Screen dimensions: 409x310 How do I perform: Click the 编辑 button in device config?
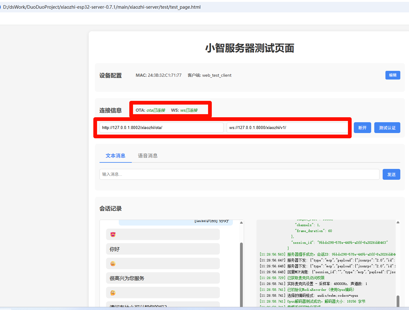click(393, 75)
